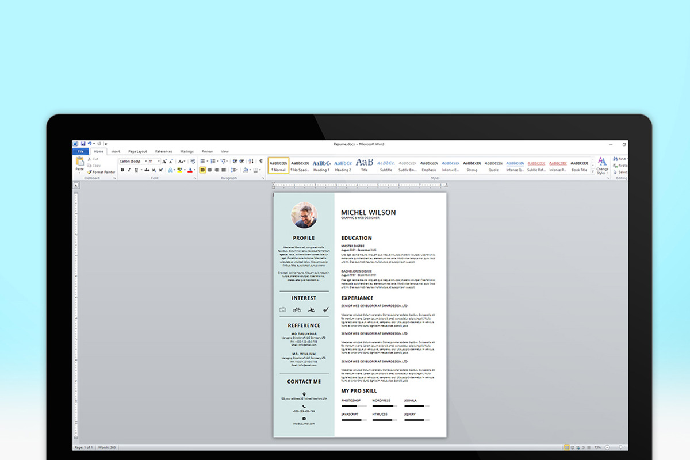The image size is (690, 460).
Task: Toggle Underline formatting
Action: (136, 170)
